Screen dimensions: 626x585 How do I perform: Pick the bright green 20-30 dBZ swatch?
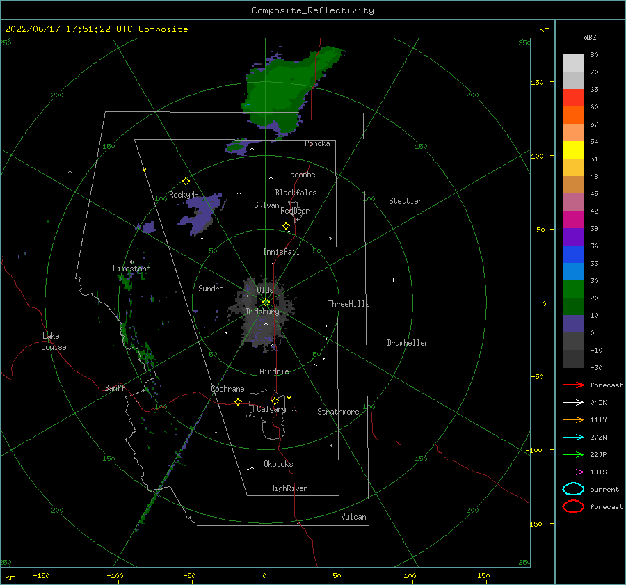pos(573,289)
